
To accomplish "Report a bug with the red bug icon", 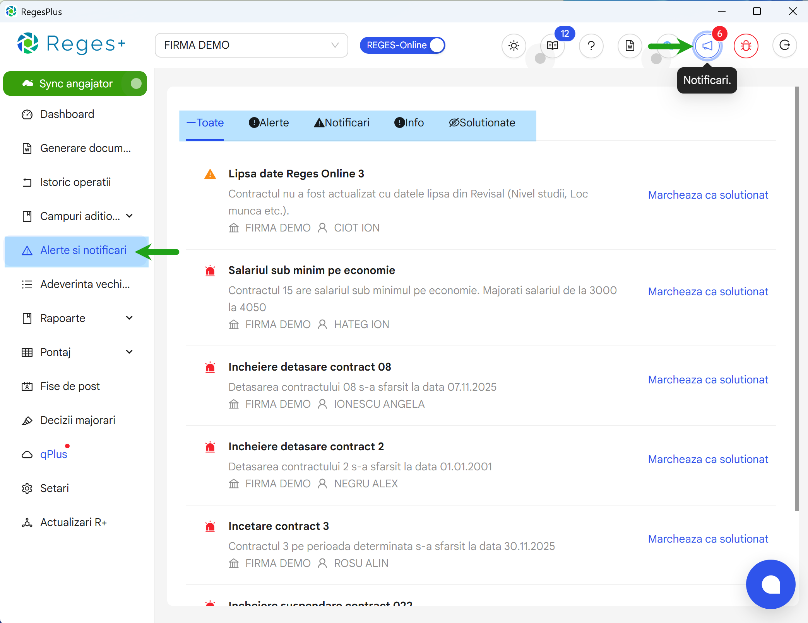I will (x=745, y=46).
